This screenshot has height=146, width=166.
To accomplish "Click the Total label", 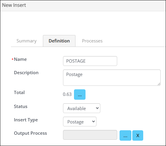I will tap(19, 92).
